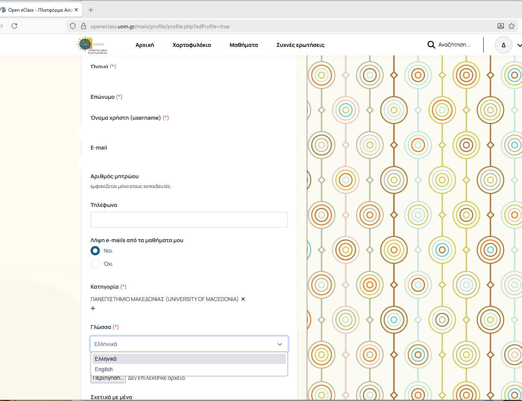The width and height of the screenshot is (522, 401).
Task: Open the Συχνές ερωτήσεις link
Action: pyautogui.click(x=300, y=45)
